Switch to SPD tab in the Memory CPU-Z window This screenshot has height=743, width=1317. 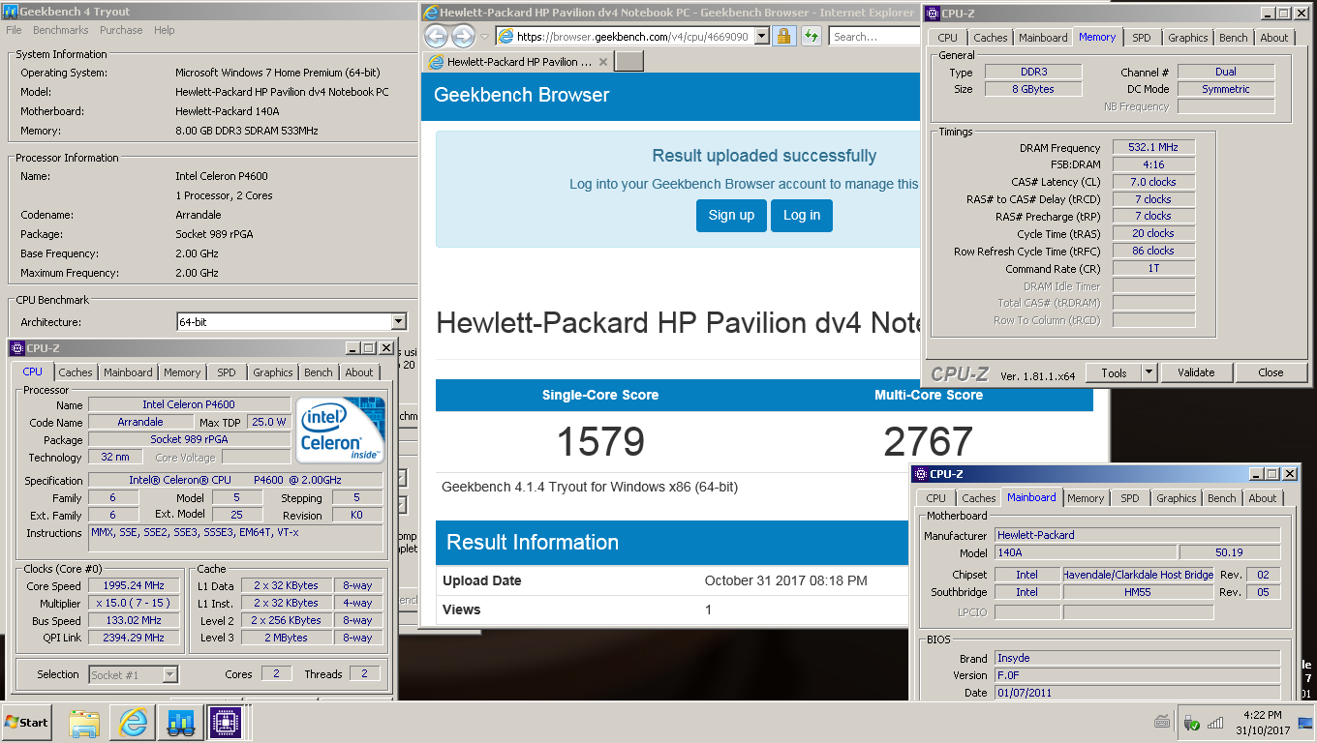click(1142, 38)
